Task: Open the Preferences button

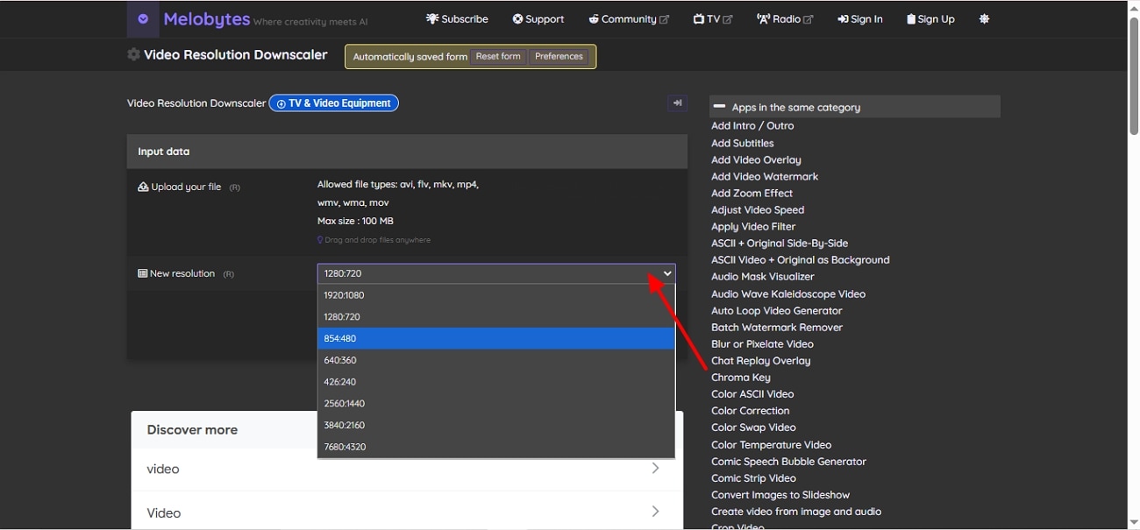Action: [559, 56]
